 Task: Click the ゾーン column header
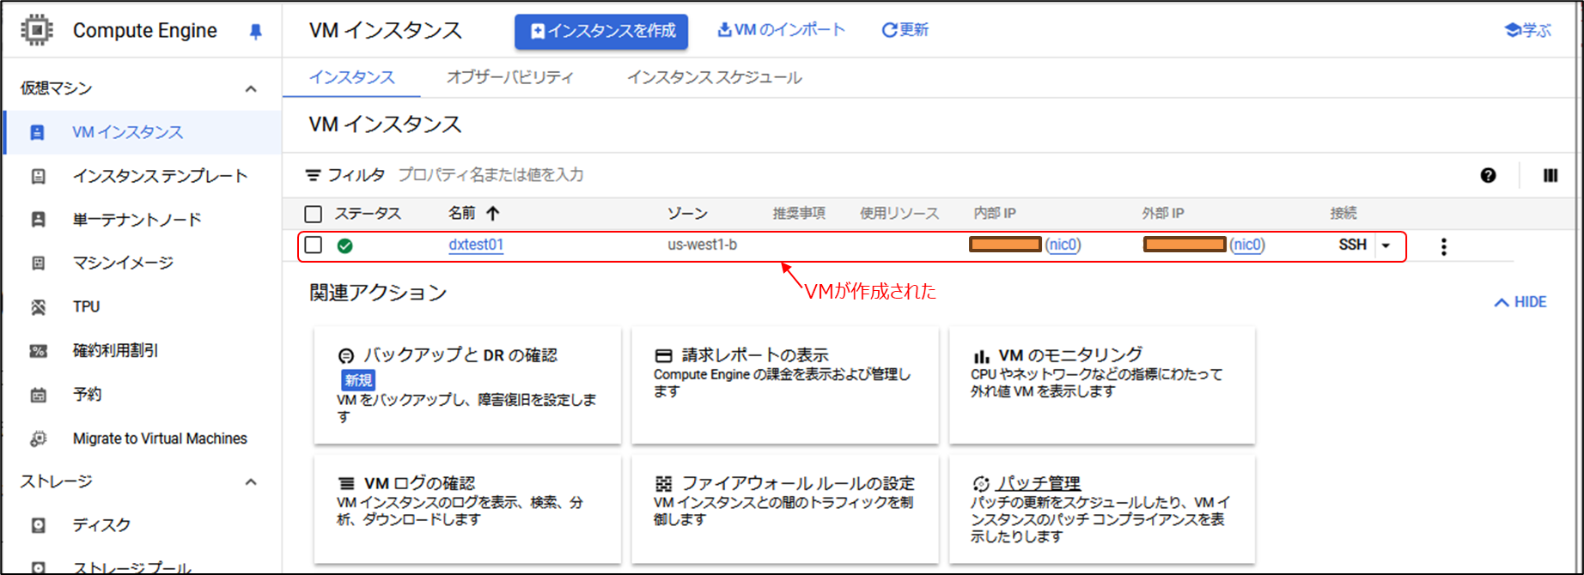click(x=687, y=213)
